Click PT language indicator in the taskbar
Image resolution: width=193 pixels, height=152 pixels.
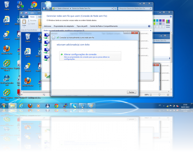pyautogui.click(x=160, y=105)
